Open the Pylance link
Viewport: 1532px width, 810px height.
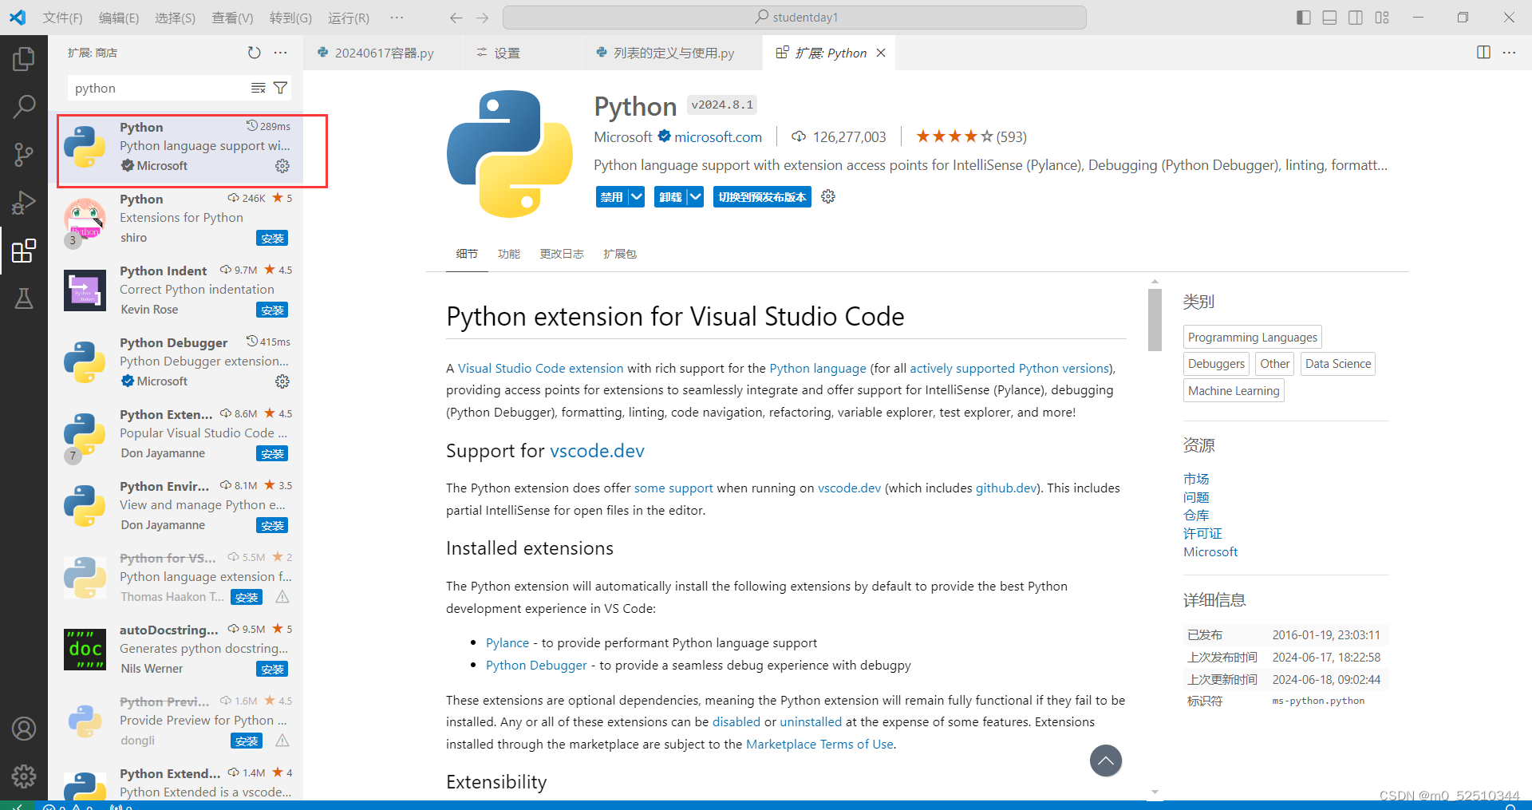pos(507,643)
